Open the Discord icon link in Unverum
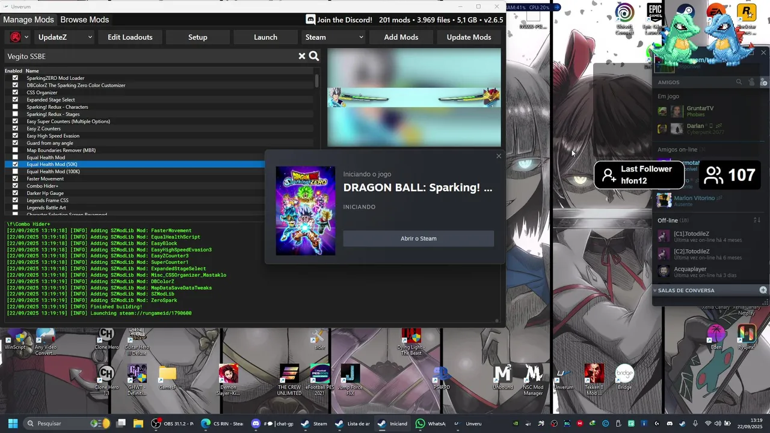Screen dimensions: 770x433 [x=310, y=20]
